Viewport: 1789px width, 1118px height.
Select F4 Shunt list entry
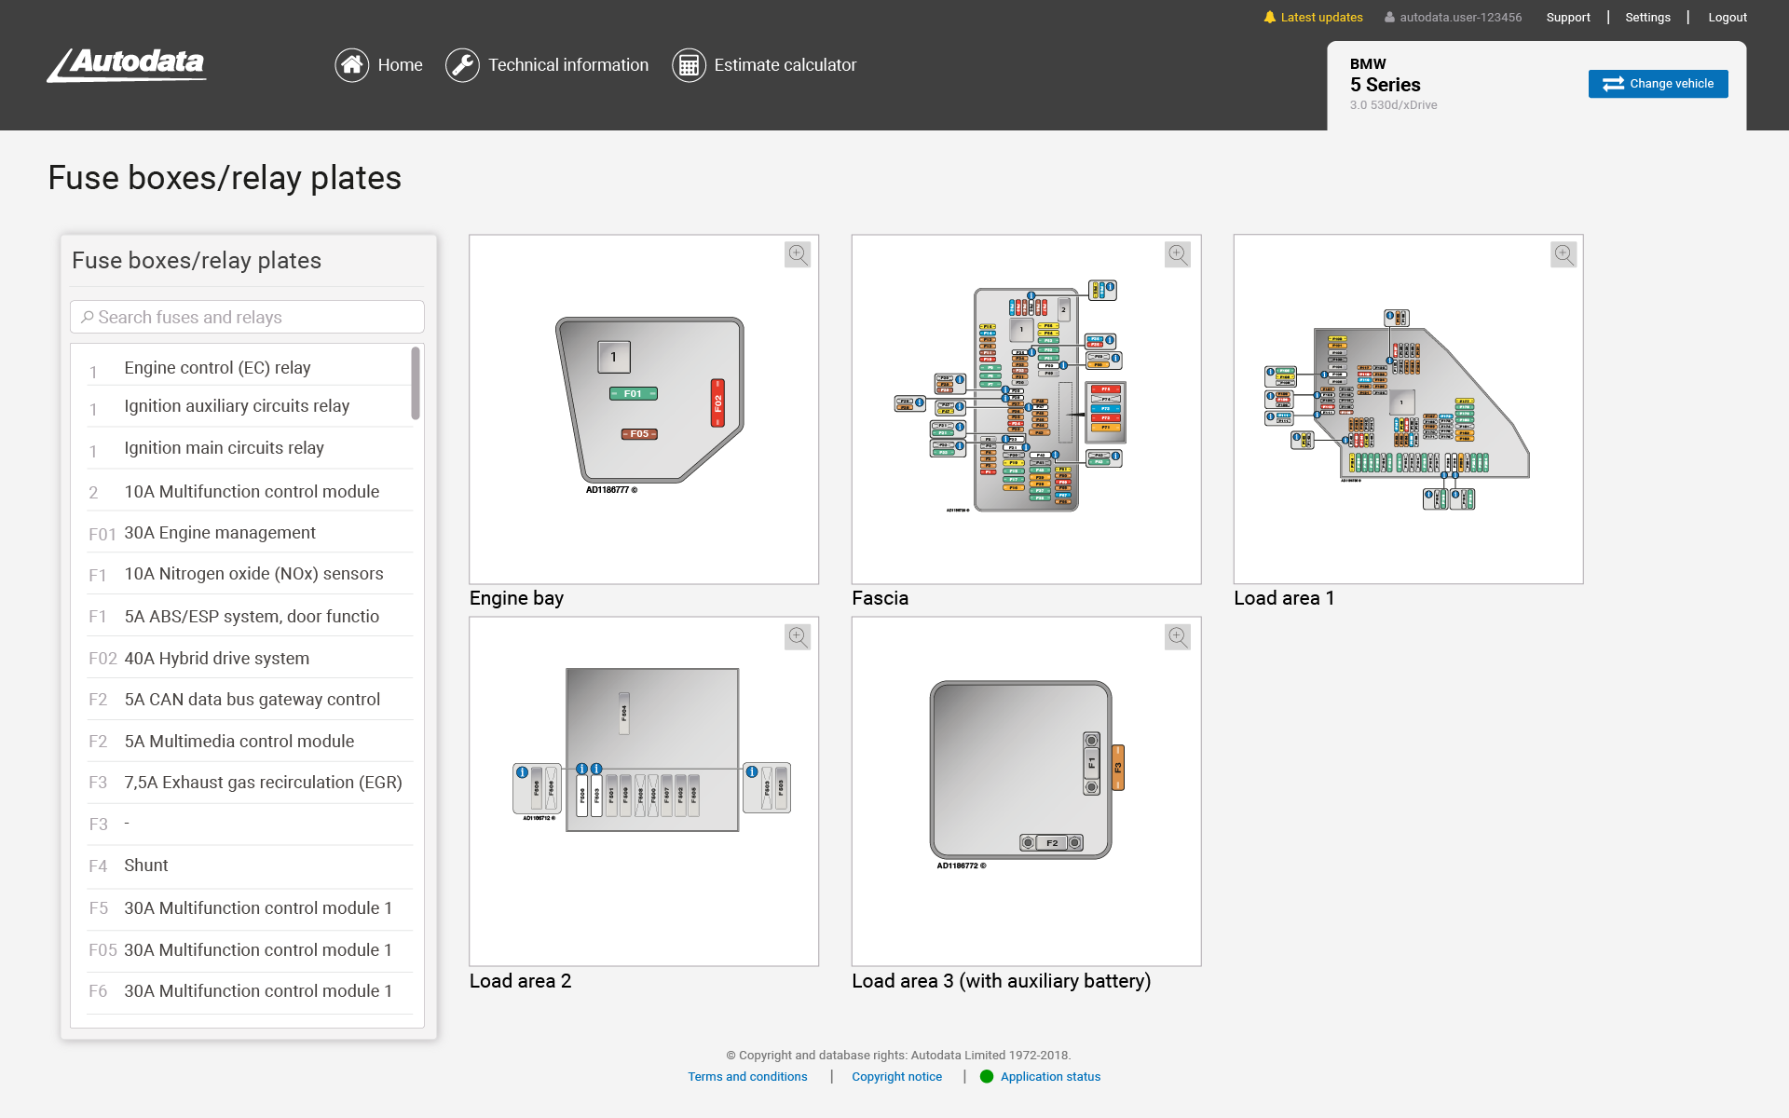146,866
